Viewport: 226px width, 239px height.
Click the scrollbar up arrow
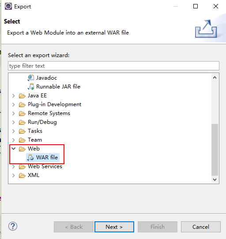(x=215, y=78)
